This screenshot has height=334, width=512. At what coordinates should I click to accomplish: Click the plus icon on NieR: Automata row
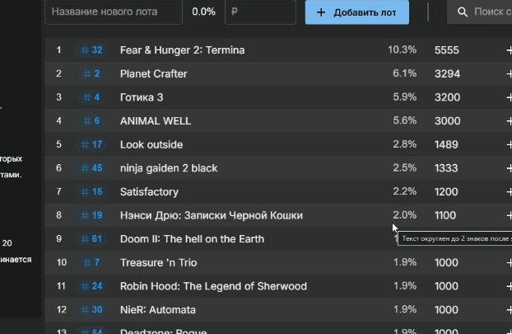[x=508, y=310]
